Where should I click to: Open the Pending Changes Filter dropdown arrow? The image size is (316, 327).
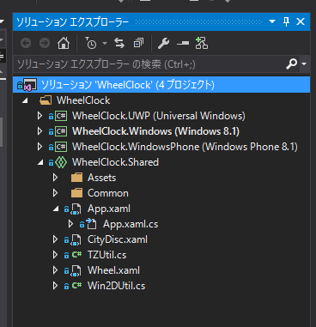[105, 44]
